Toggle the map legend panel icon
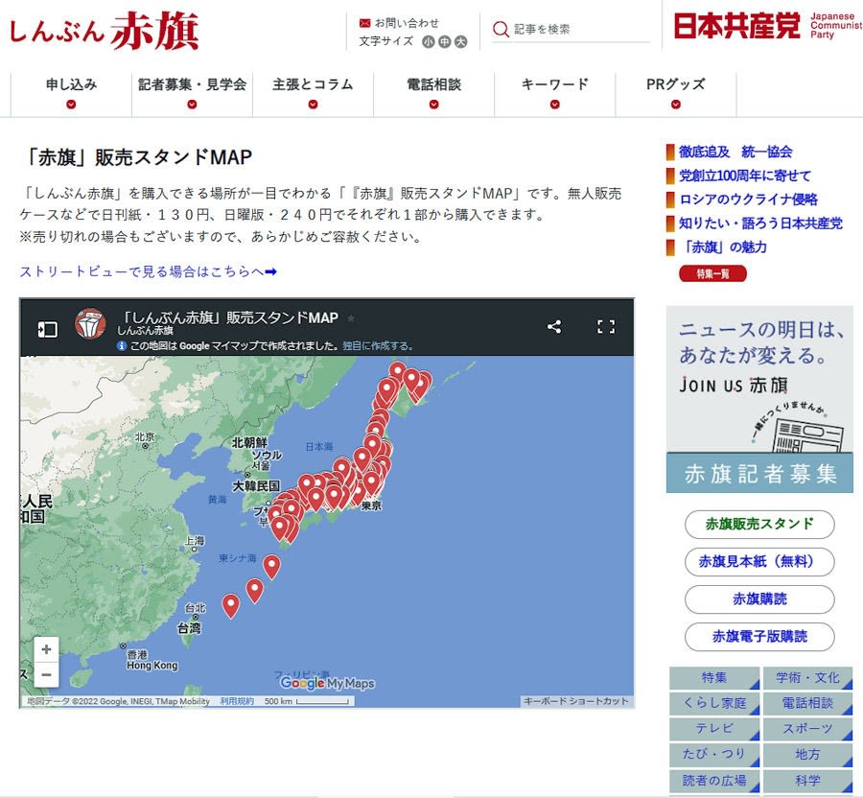The image size is (863, 798). pyautogui.click(x=47, y=329)
